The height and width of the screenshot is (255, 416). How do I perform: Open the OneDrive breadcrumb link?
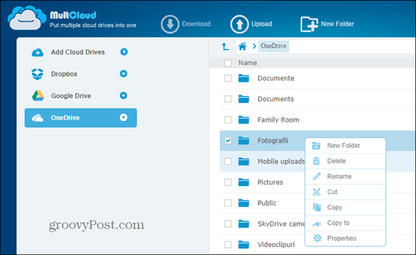pyautogui.click(x=274, y=46)
